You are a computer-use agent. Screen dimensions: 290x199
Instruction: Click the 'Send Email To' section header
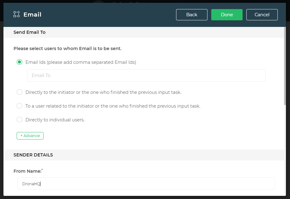pos(30,32)
